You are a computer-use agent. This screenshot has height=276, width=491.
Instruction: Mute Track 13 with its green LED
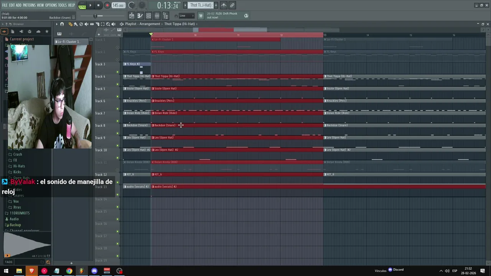118,195
